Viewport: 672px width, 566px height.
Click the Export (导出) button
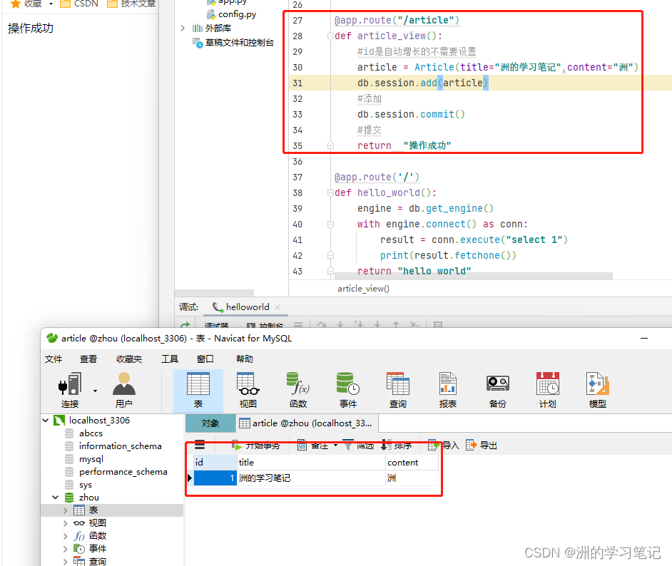pyautogui.click(x=482, y=446)
